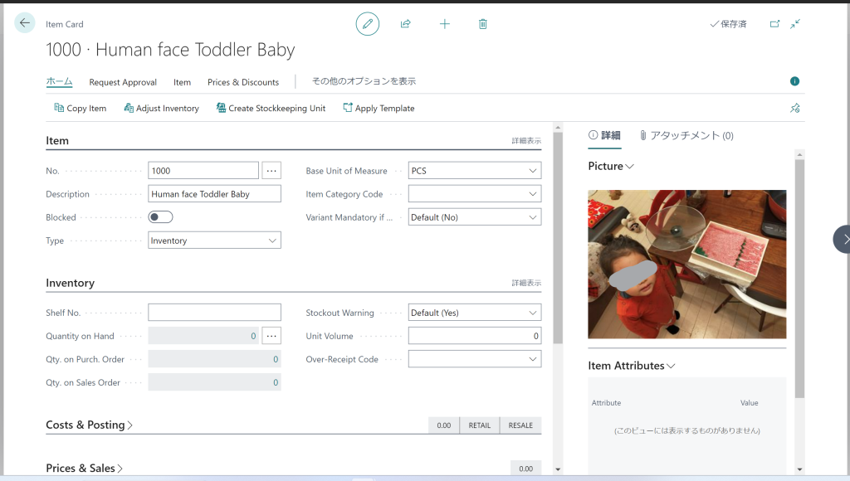Click the collapse arrows icon
The image size is (850, 481).
pyautogui.click(x=795, y=24)
